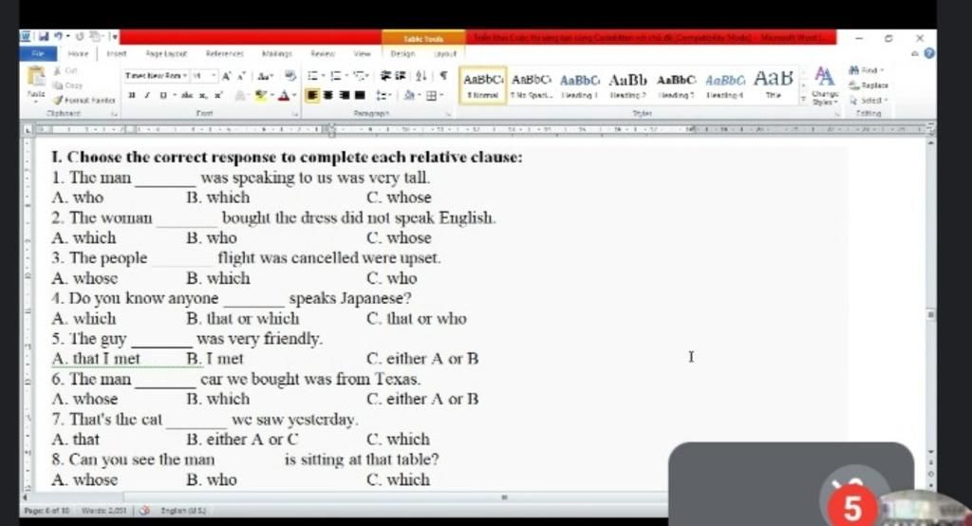Show or hide paragraph marks
The image size is (972, 526).
point(444,76)
